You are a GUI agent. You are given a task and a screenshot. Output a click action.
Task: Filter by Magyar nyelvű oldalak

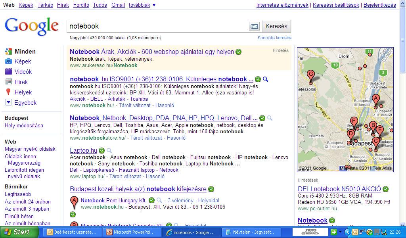tap(30, 149)
